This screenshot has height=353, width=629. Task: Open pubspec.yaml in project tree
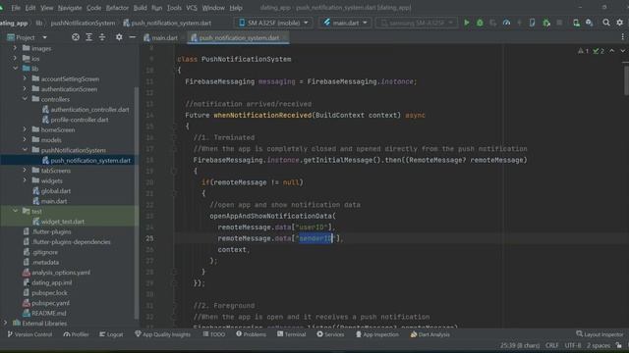(46, 303)
